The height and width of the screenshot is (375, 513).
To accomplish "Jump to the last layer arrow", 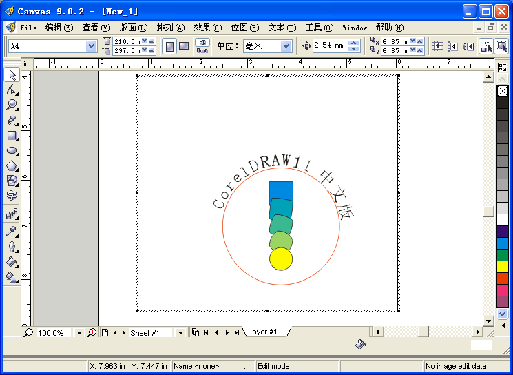I will tap(237, 333).
